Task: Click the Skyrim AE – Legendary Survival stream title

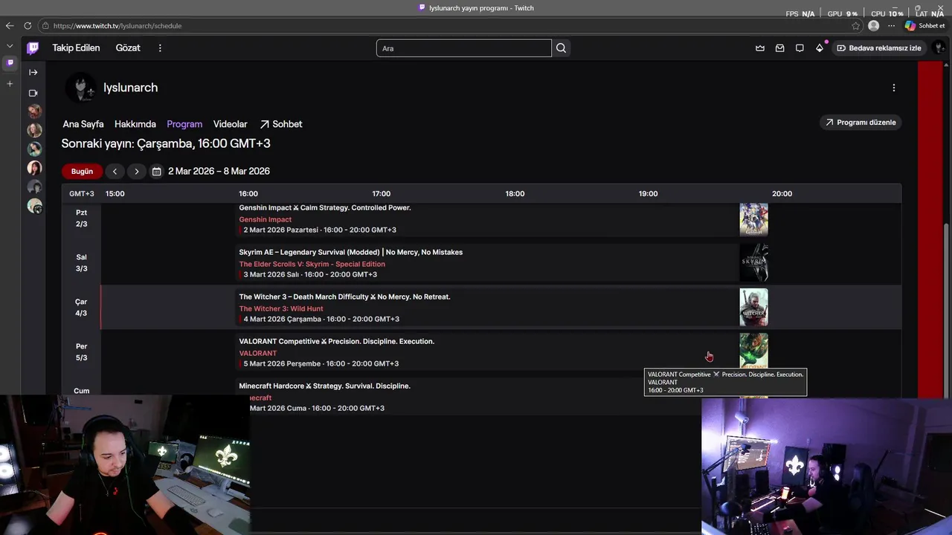Action: tap(351, 253)
